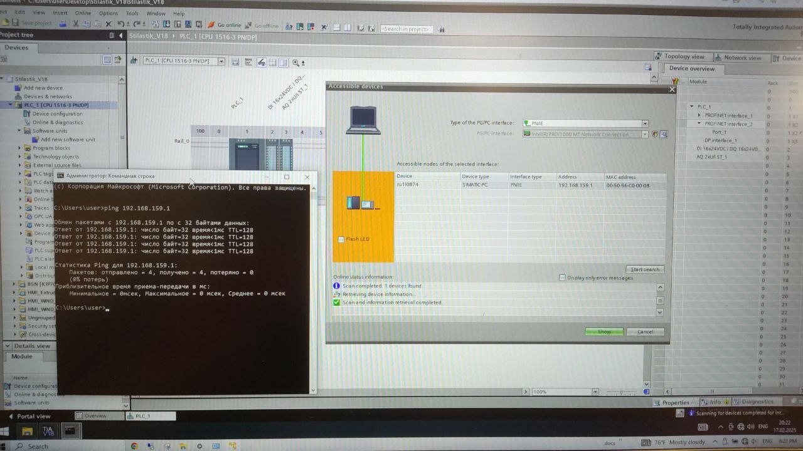Image resolution: width=803 pixels, height=451 pixels.
Task: Expand PROFINET interface_1 in Device overview
Action: point(699,115)
